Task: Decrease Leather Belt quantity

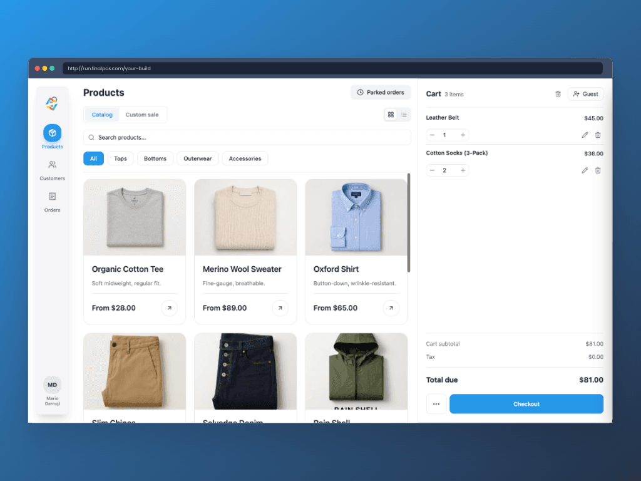Action: 433,135
